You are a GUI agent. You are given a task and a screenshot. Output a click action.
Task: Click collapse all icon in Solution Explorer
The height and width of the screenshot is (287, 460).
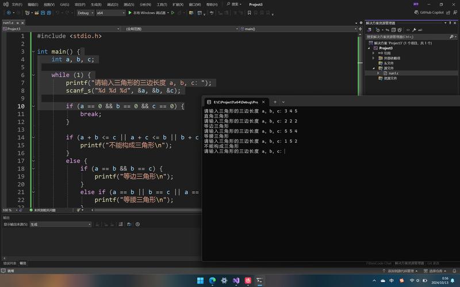coord(393,30)
